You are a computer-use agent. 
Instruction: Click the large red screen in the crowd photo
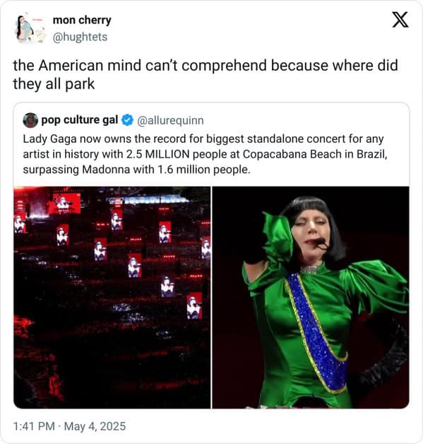tap(64, 204)
